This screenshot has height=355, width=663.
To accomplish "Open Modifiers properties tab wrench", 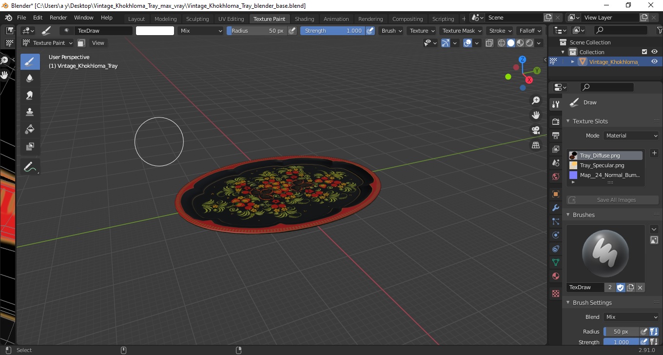I will (x=555, y=208).
